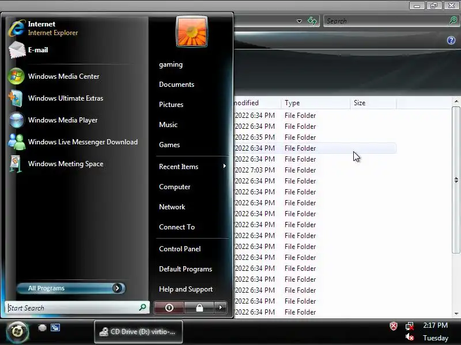Open Default Programs

pyautogui.click(x=186, y=269)
